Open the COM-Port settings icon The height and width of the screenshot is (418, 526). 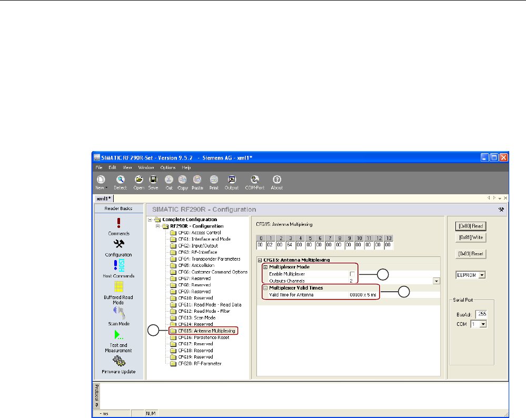(255, 180)
